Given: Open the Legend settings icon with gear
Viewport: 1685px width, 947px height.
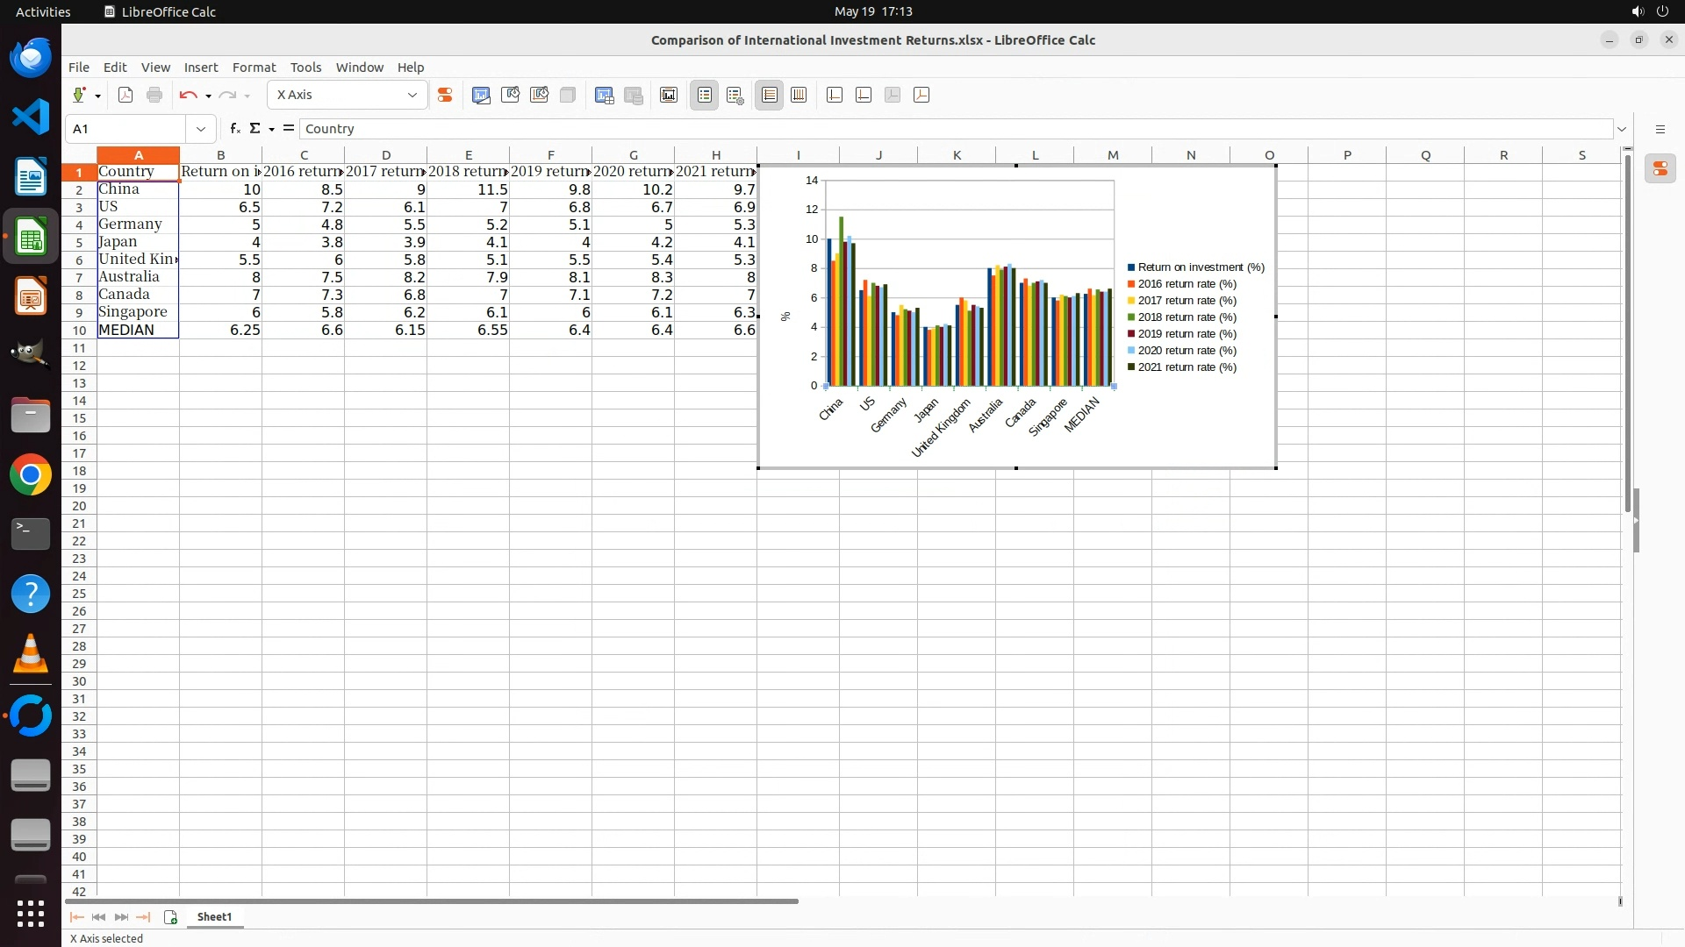Looking at the screenshot, I should pos(735,95).
